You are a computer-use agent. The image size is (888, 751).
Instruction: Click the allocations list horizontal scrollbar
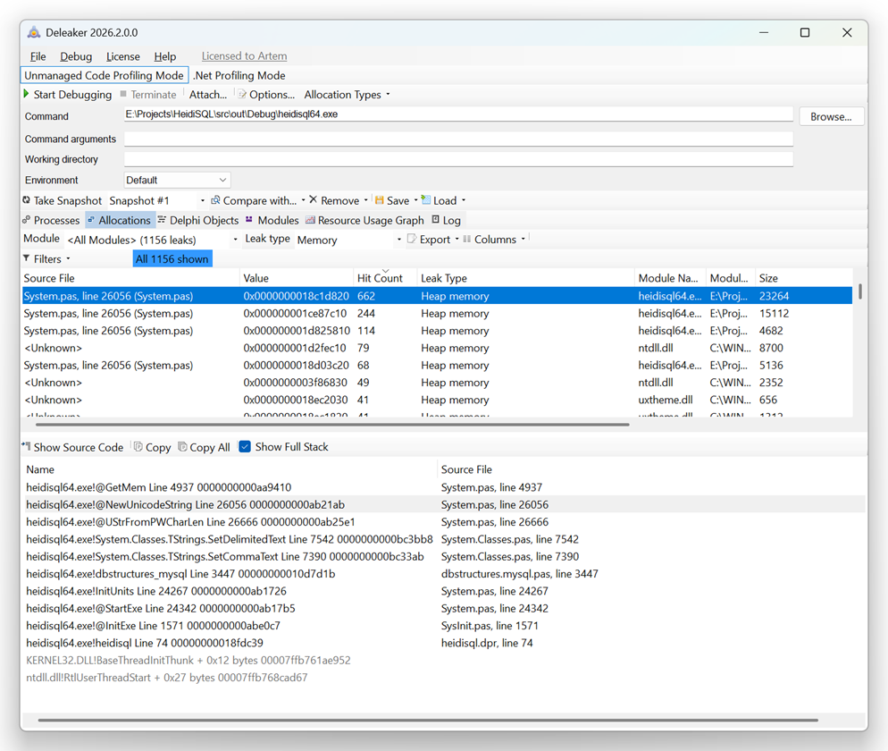(332, 424)
